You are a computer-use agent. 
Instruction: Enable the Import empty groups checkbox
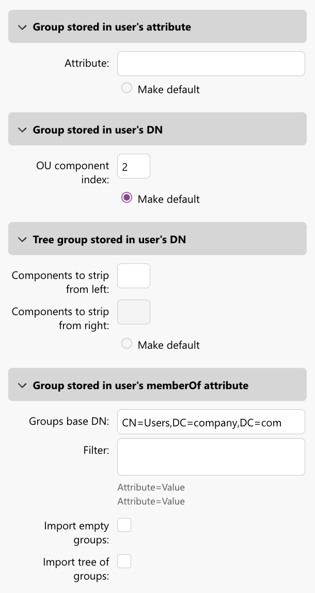point(124,525)
